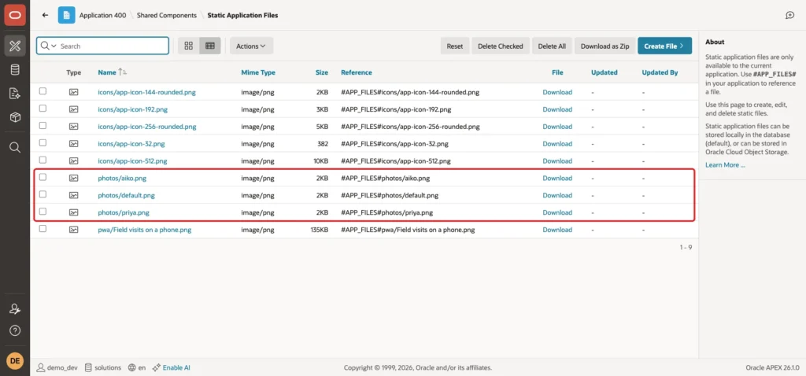This screenshot has height=376, width=806.
Task: Download the photos/priya.png file
Action: (x=557, y=212)
